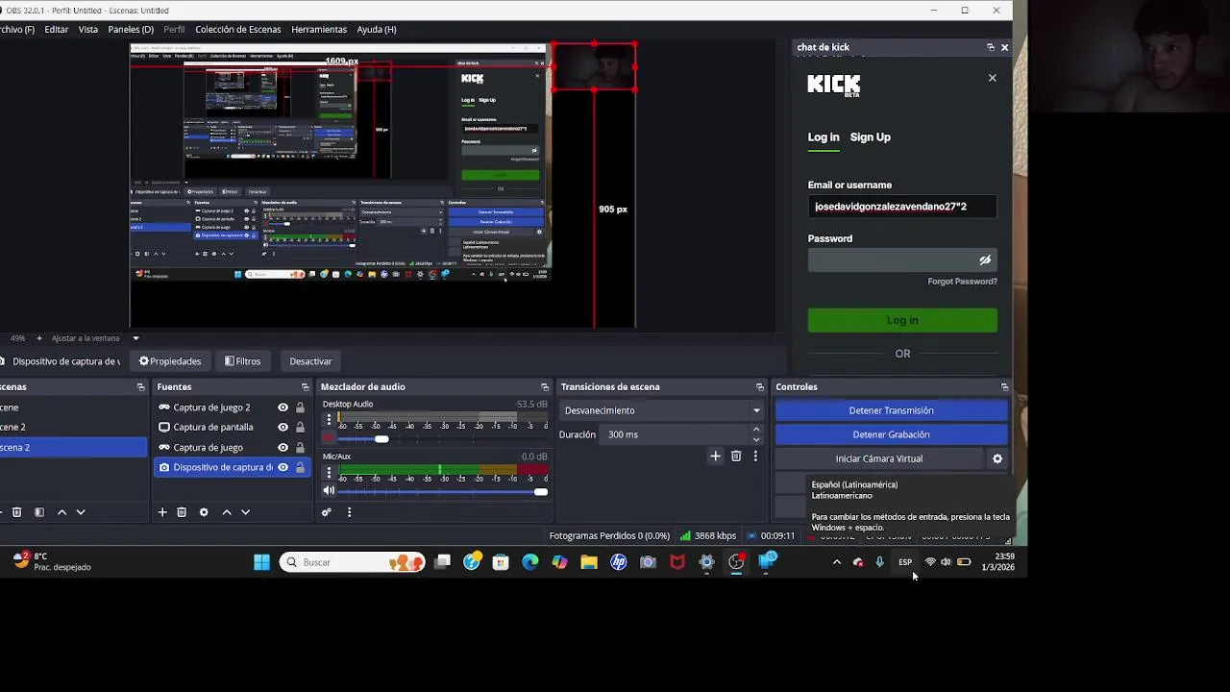Switch to the Sign Up tab in Kick

coord(870,137)
